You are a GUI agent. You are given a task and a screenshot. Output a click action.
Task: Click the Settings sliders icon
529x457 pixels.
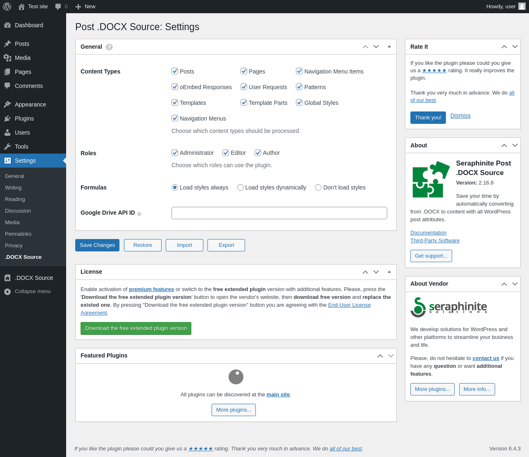tap(7, 161)
